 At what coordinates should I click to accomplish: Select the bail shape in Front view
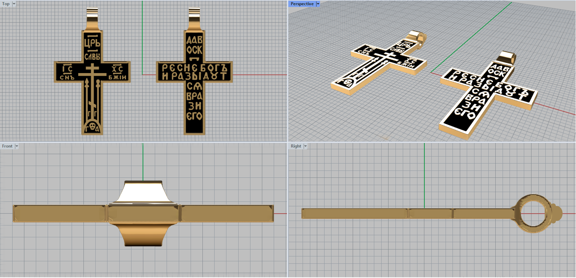click(143, 193)
